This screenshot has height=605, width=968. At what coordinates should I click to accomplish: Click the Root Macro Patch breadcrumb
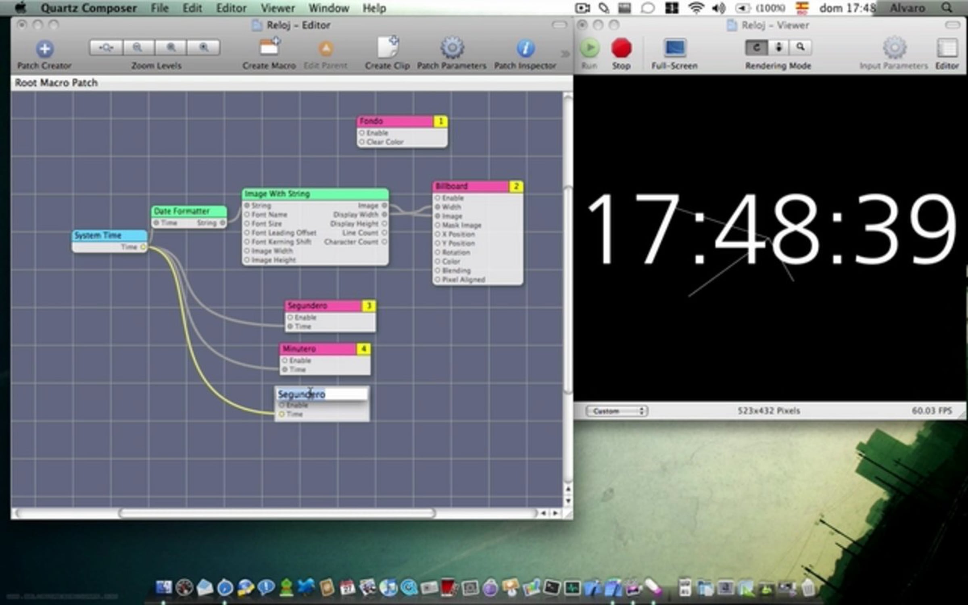pos(56,83)
